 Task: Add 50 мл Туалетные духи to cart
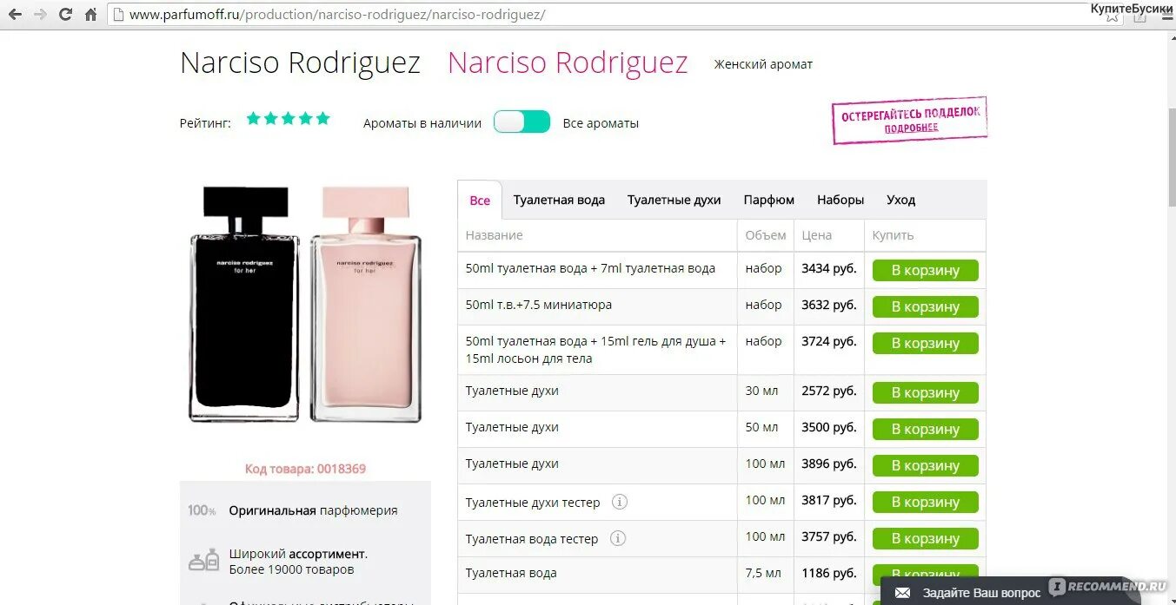point(926,430)
